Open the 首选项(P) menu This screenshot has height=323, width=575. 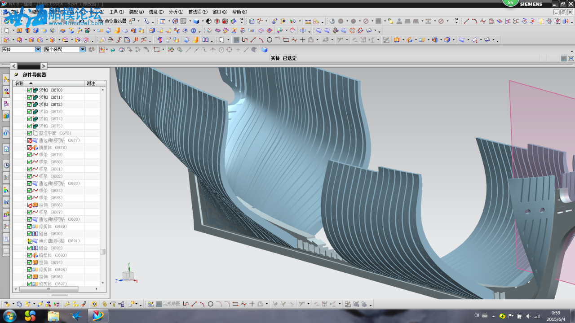198,12
